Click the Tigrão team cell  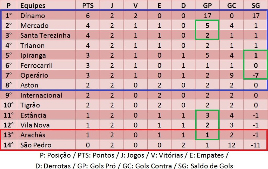click(x=30, y=105)
